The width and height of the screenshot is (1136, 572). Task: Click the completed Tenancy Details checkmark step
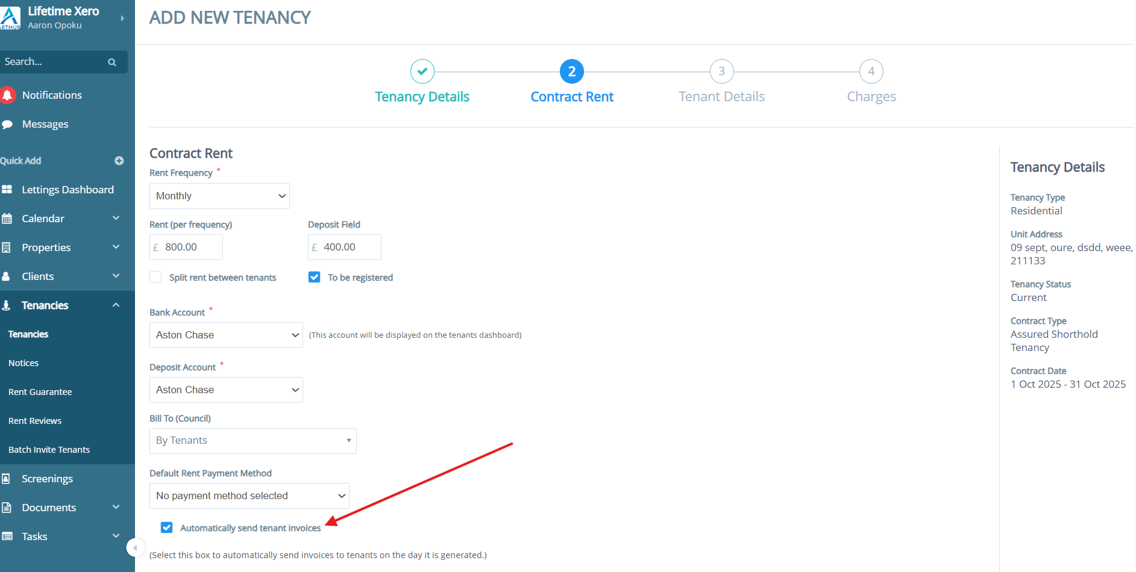422,72
